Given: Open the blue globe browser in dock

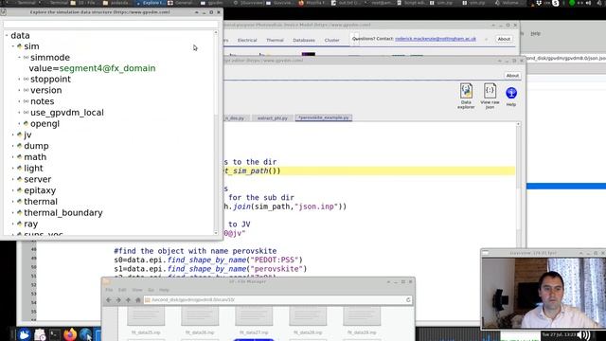Looking at the screenshot, I should [x=85, y=334].
